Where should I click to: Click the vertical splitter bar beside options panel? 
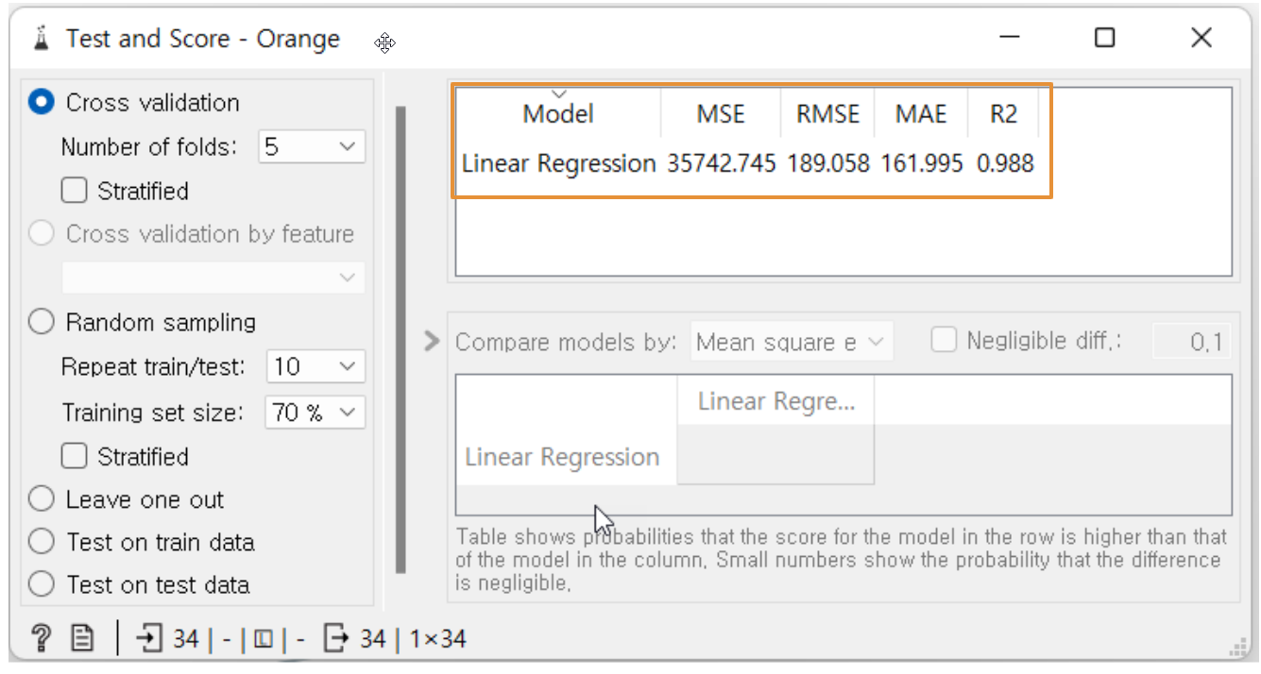[400, 340]
